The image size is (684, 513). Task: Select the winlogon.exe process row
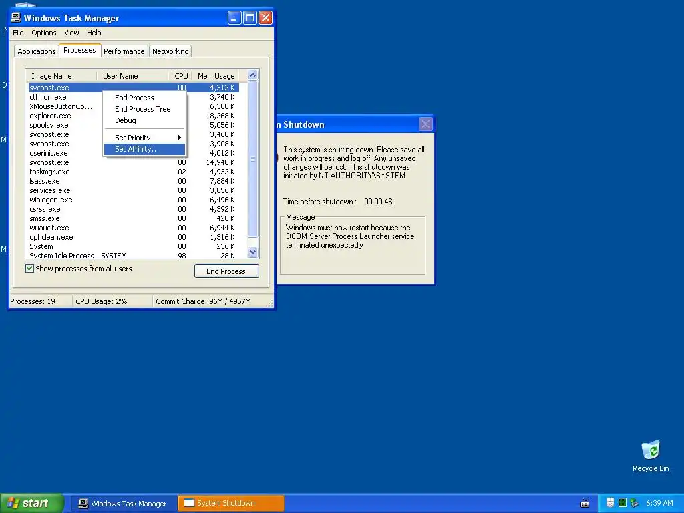[x=134, y=200]
